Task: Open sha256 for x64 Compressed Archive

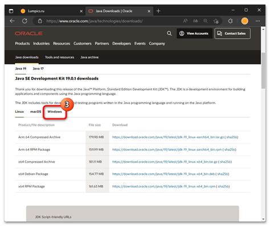Action: pos(225,162)
